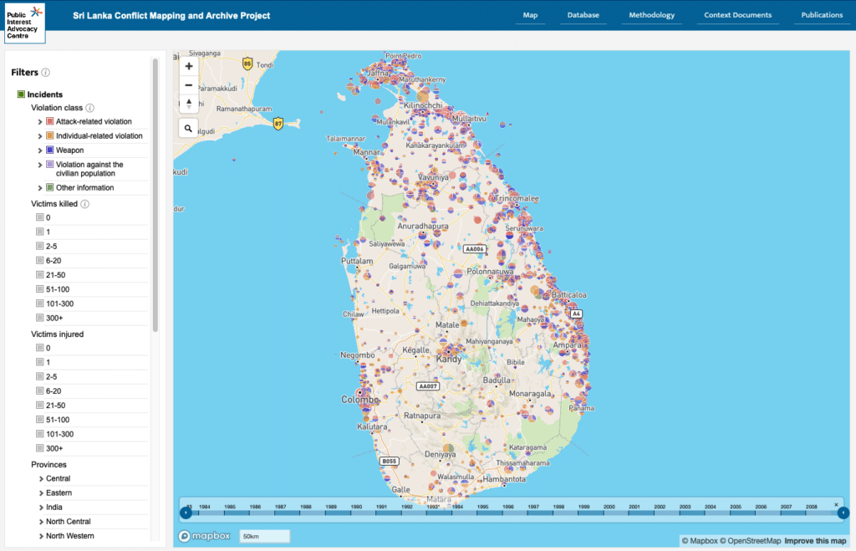
Task: Click the Improve this map link
Action: click(x=815, y=541)
